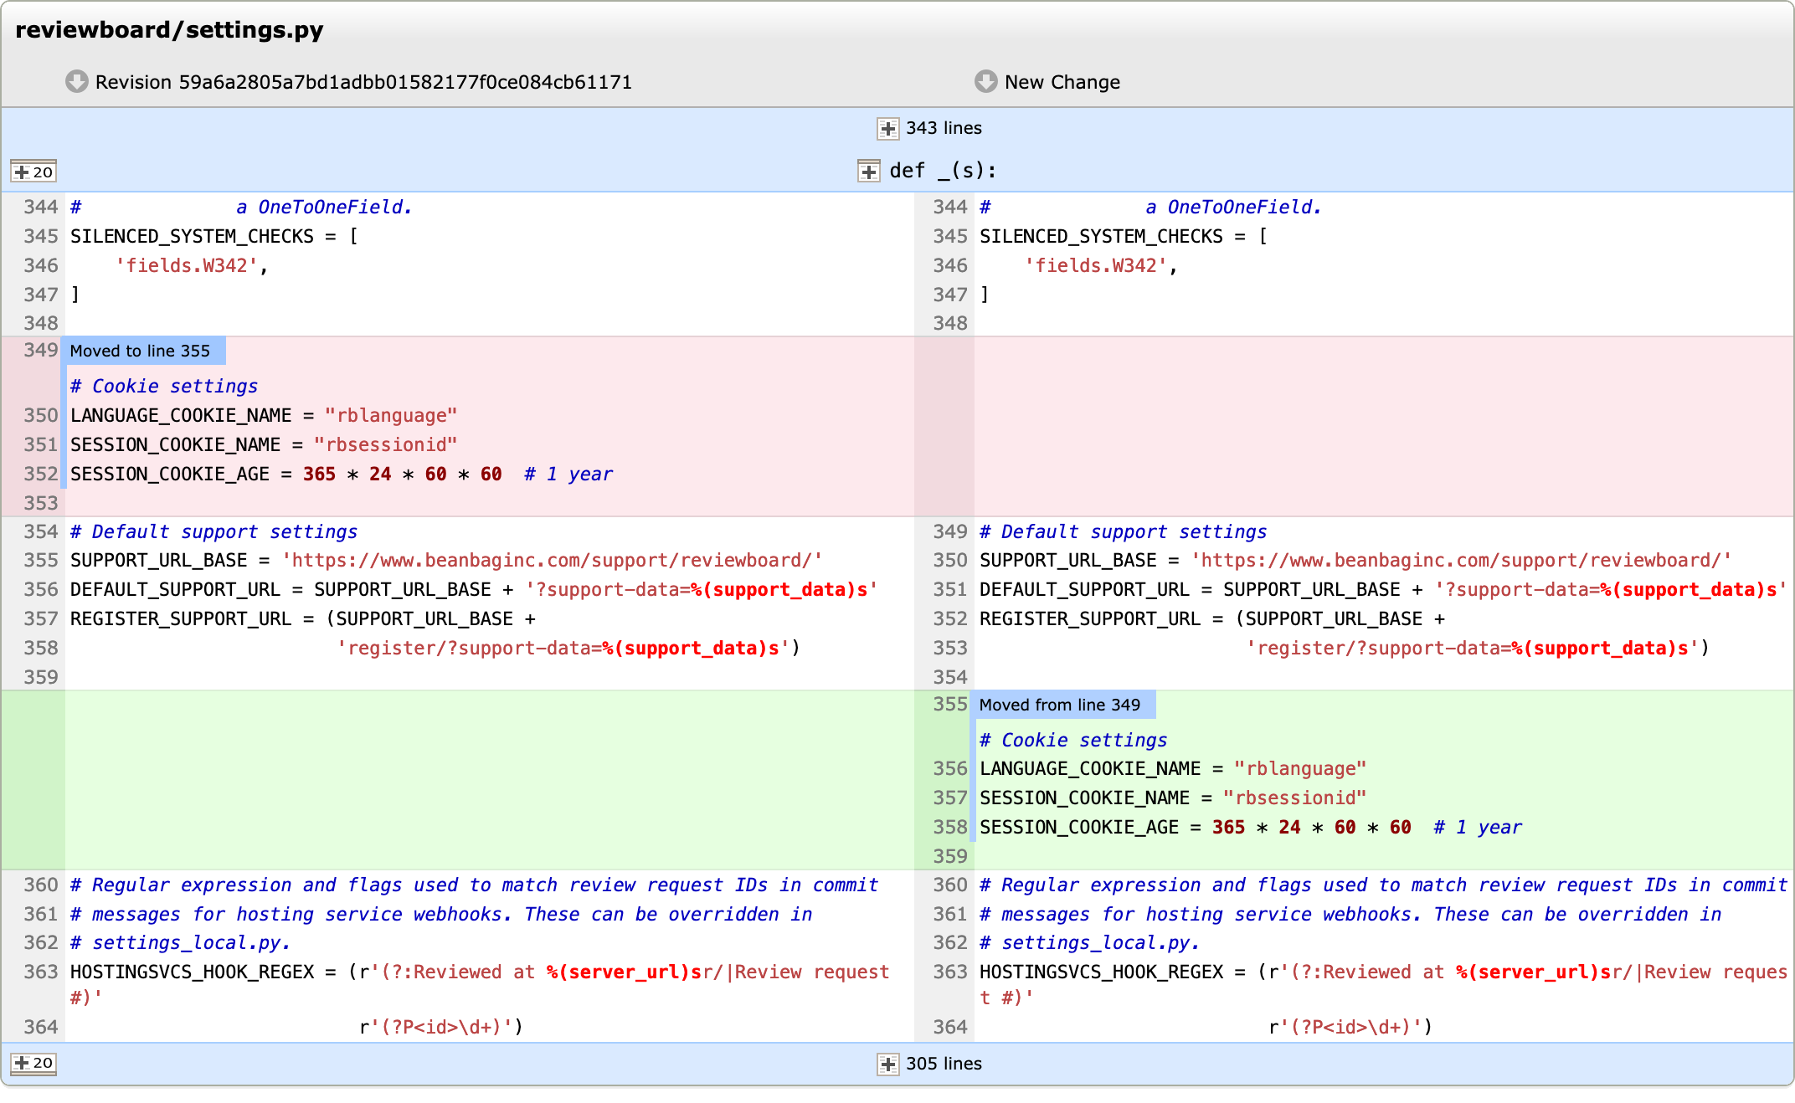Viewport: 1795px width, 1103px height.
Task: Expand the 305 collapsed lines below
Action: 888,1065
